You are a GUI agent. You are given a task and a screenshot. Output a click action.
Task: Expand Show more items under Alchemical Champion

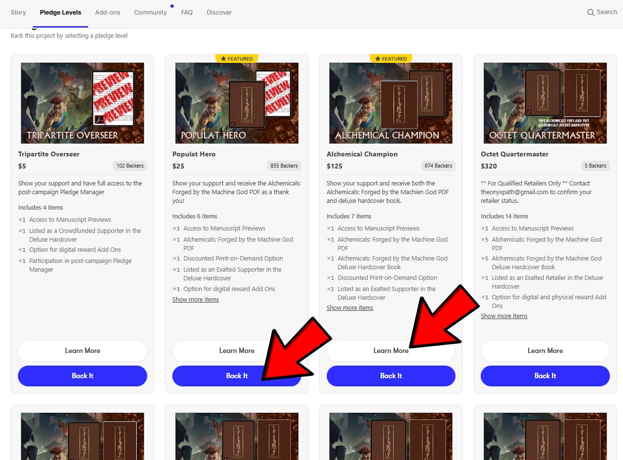pos(350,308)
